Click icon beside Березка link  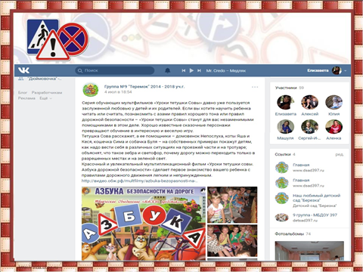[x=281, y=198]
